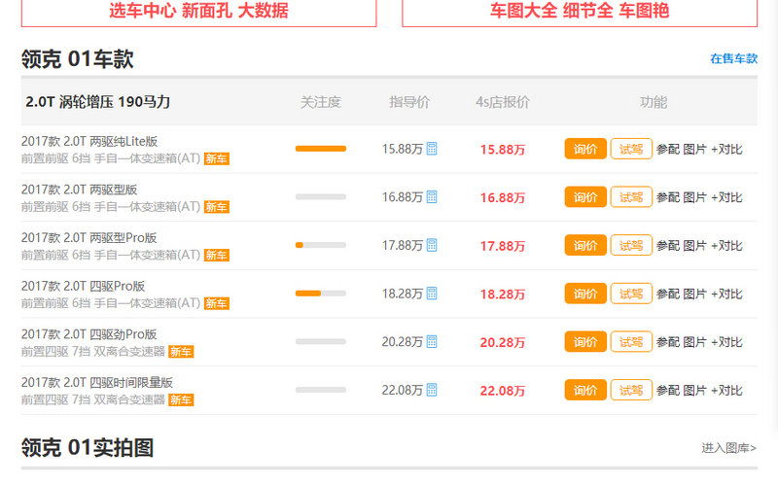Click 选车中心 新面孔 大数据 banner
Viewport: 778px width, 485px height.
(199, 12)
